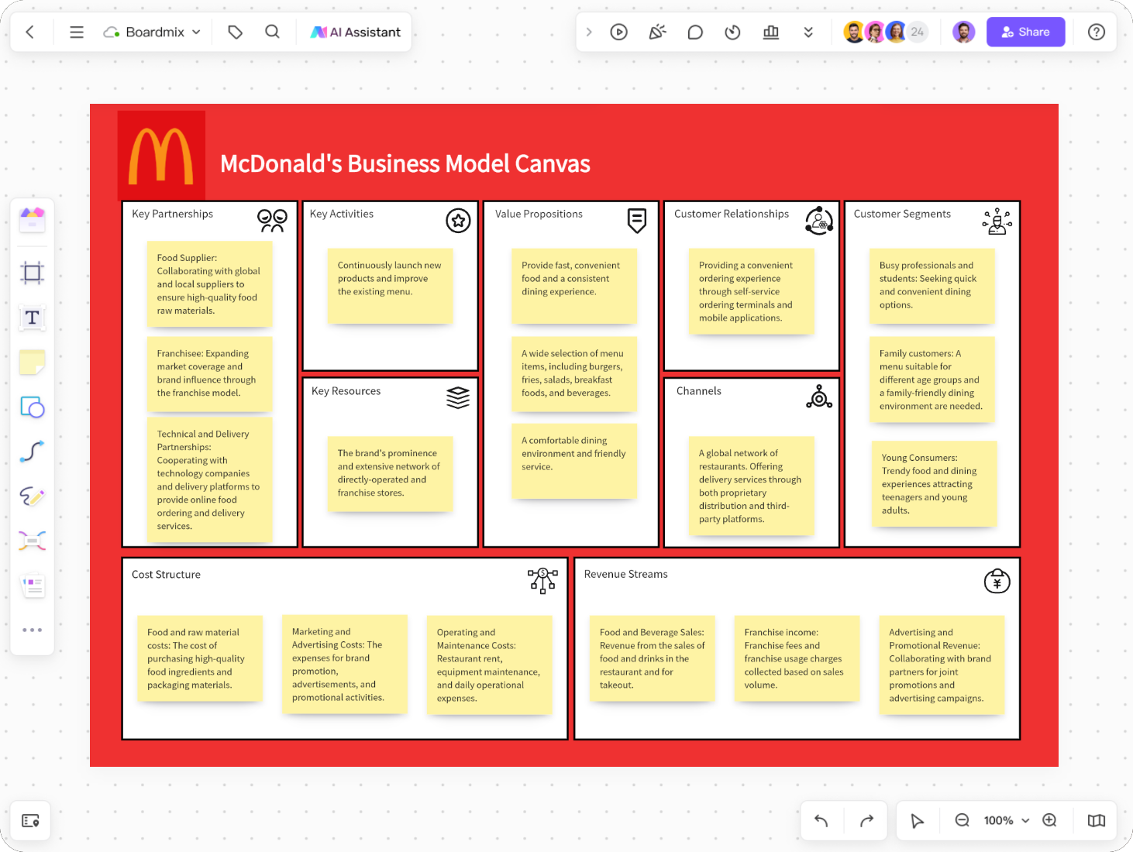Click the Channels section heading

tap(698, 391)
